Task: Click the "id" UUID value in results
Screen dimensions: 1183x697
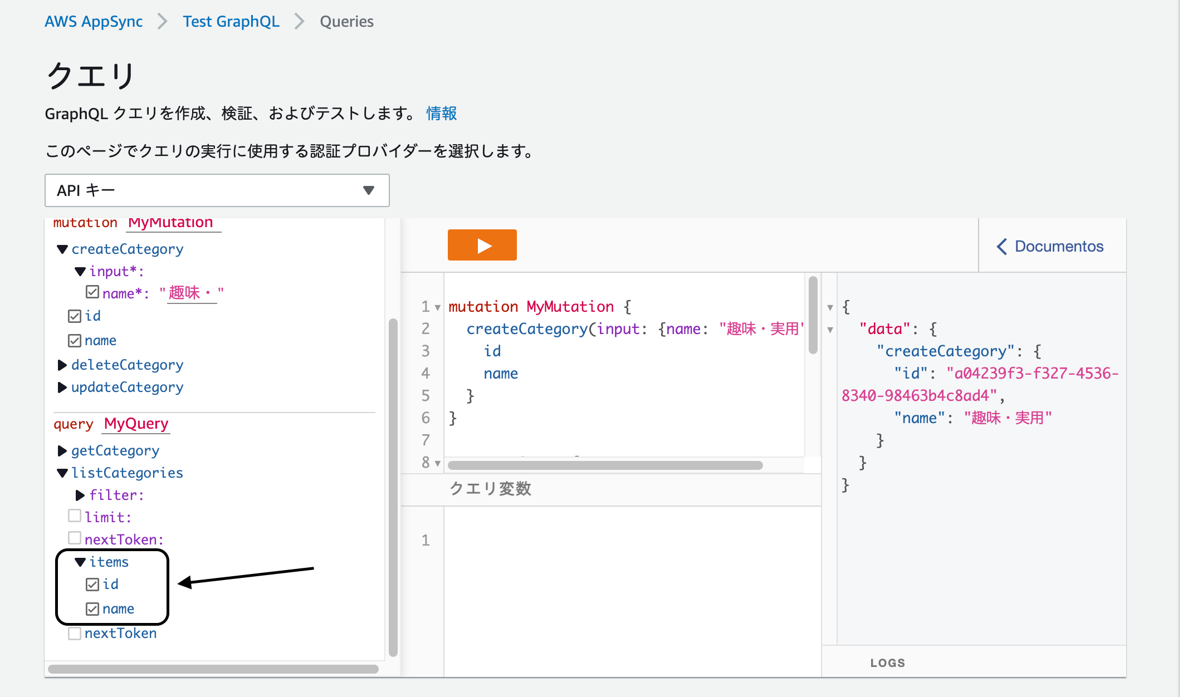Action: 980,385
